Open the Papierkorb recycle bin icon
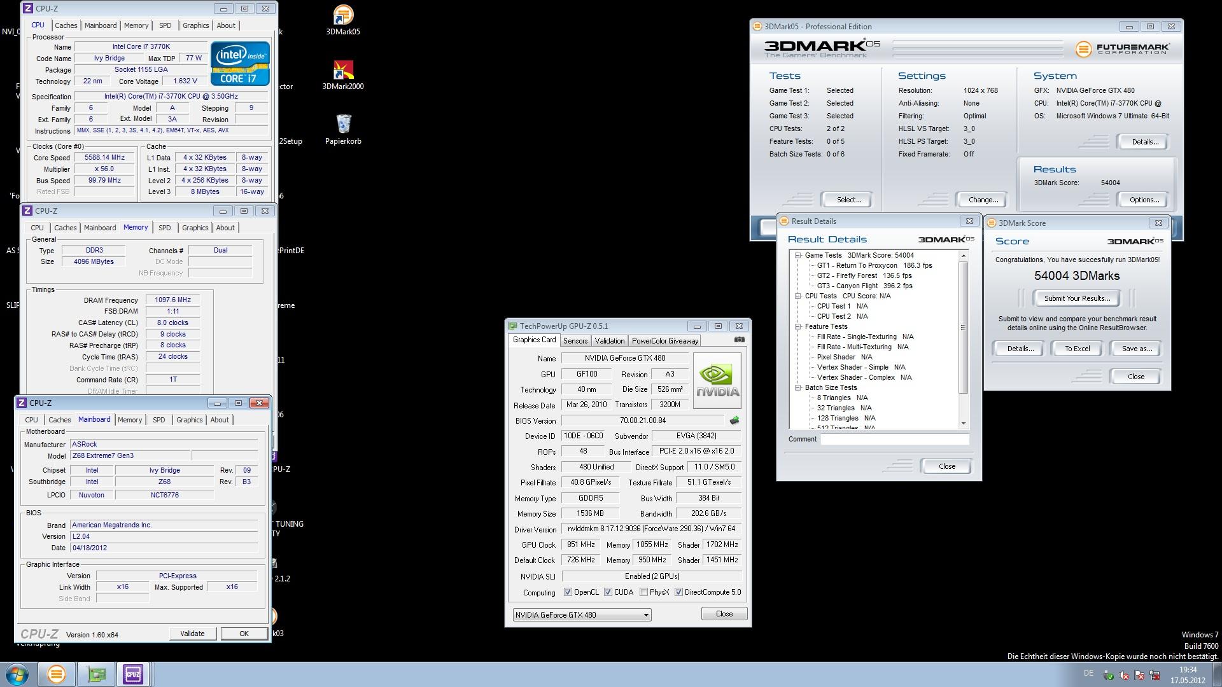 click(x=343, y=130)
